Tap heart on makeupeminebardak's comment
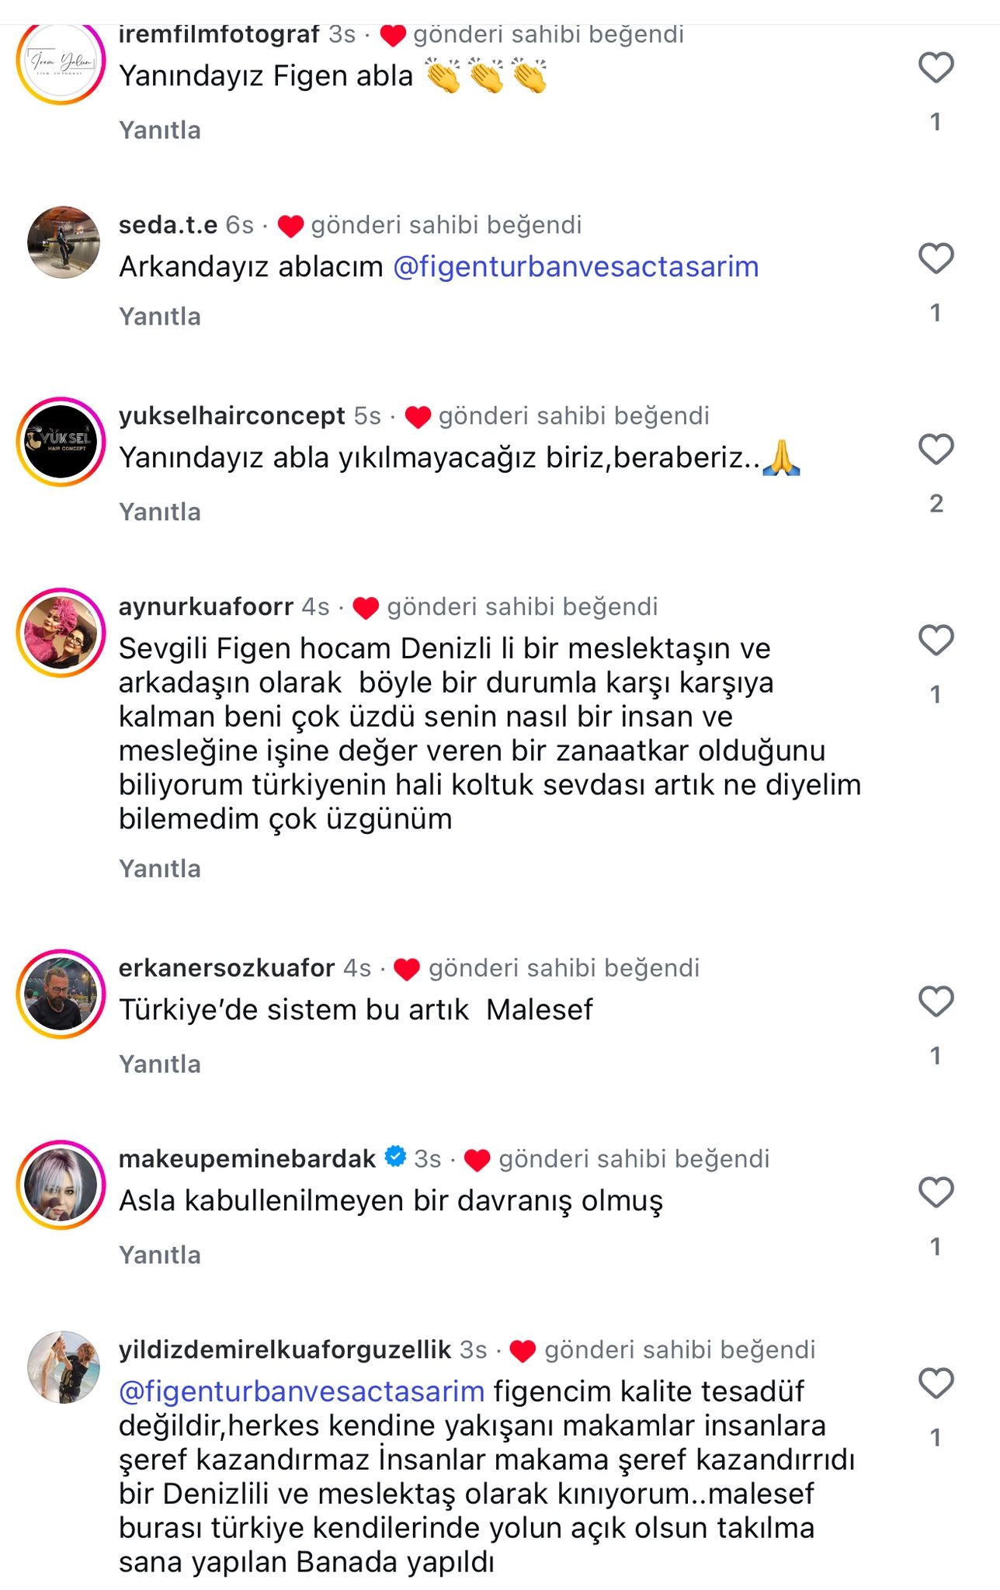1000x1590 pixels. (936, 1192)
